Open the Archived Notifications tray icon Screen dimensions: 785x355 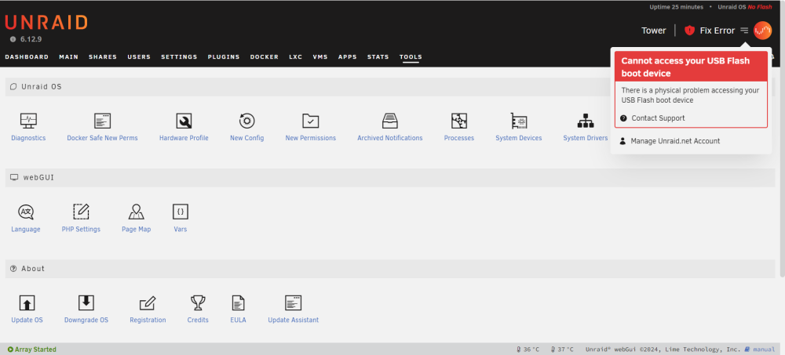tap(389, 121)
